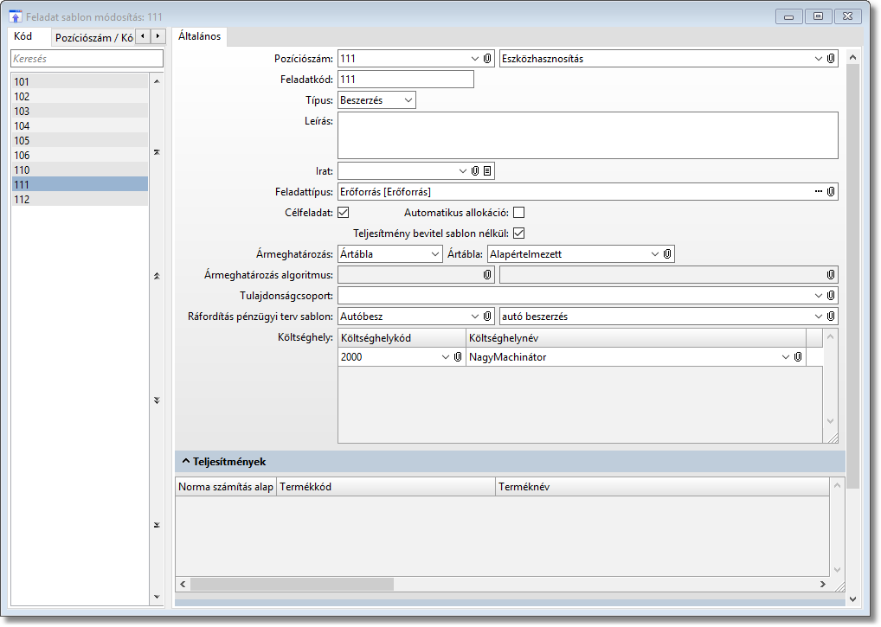Click the paperclip icon beside the Alapértelmezett Ártábla
The image size is (881, 627).
(667, 254)
